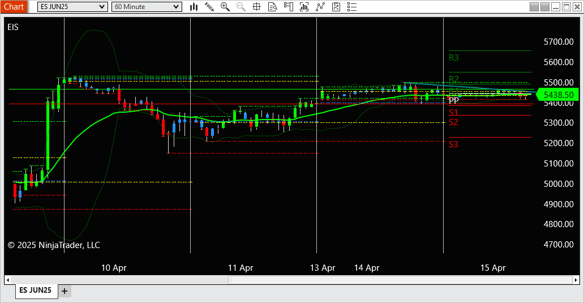This screenshot has width=584, height=303.
Task: Click the orange Chart title label
Action: [x=14, y=7]
